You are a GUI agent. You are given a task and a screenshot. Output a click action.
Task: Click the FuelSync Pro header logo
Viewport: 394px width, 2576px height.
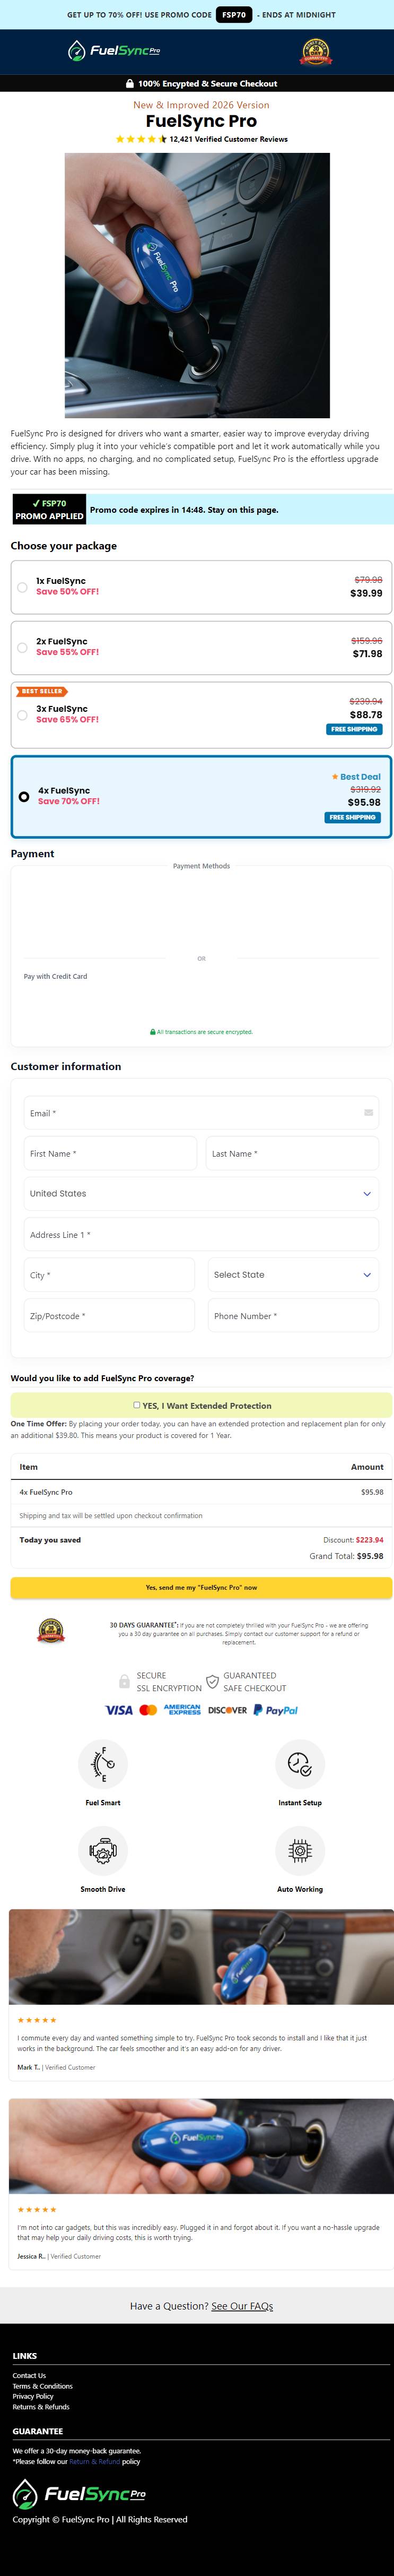click(x=113, y=51)
